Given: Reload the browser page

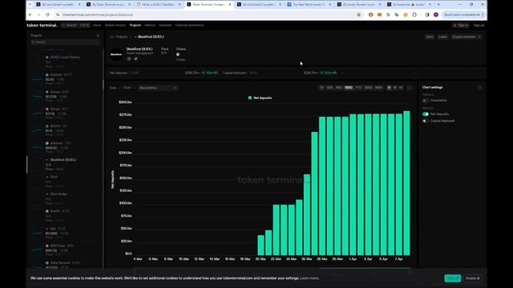Looking at the screenshot, I should coord(47,14).
